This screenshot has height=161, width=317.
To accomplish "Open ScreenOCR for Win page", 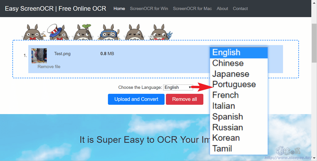I will pyautogui.click(x=149, y=8).
